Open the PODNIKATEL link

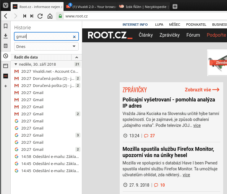point(196,25)
